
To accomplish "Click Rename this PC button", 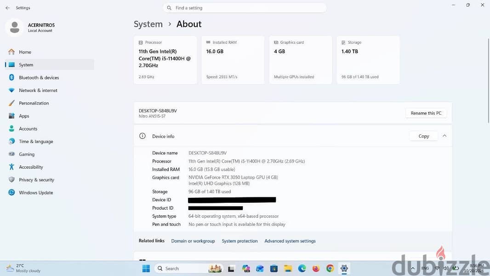I will tap(426, 113).
